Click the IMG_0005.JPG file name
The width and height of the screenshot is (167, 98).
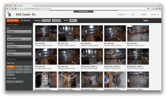[x=132, y=43]
